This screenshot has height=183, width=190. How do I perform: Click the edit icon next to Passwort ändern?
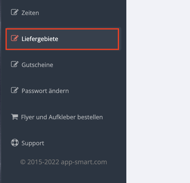[15, 90]
